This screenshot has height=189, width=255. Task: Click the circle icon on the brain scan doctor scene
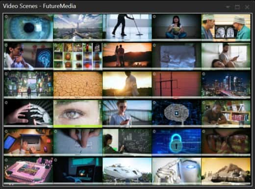(x=6, y=45)
